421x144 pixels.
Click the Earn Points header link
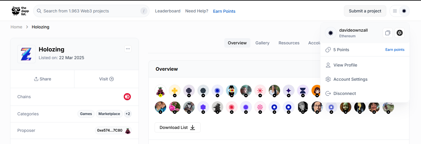pos(224,11)
